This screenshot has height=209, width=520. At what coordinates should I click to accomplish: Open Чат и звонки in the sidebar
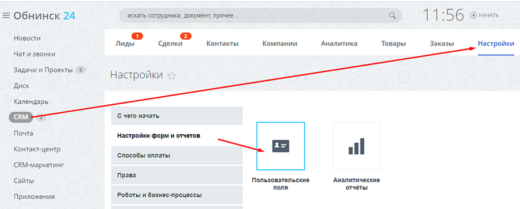[x=35, y=54]
